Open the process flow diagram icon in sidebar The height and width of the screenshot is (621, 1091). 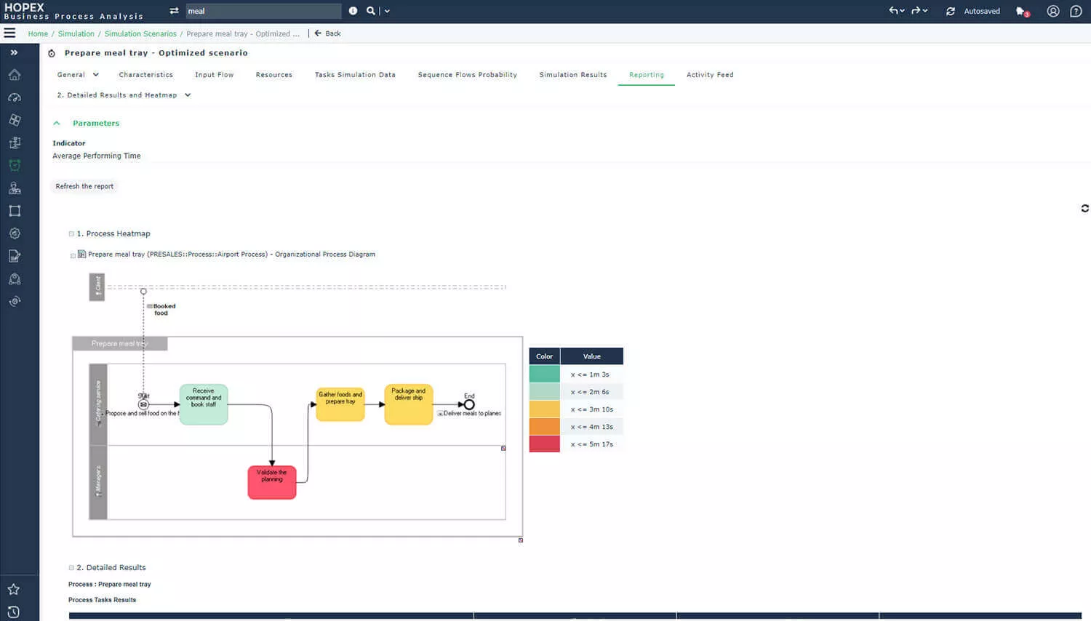pyautogui.click(x=15, y=143)
